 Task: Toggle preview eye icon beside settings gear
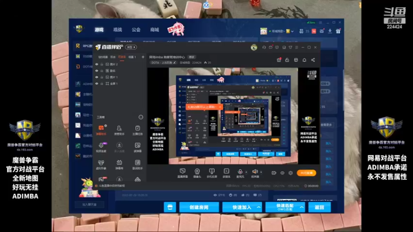point(282,173)
